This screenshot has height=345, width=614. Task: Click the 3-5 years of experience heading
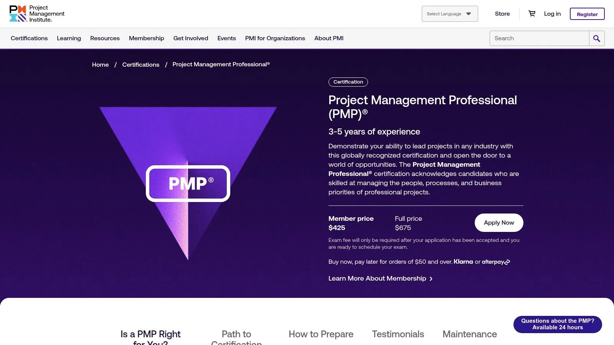(374, 132)
